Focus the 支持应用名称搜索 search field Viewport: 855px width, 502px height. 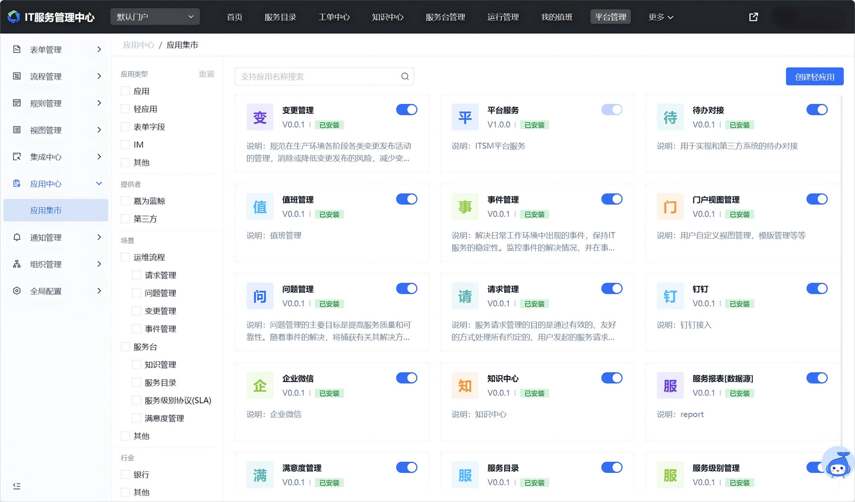click(x=324, y=77)
